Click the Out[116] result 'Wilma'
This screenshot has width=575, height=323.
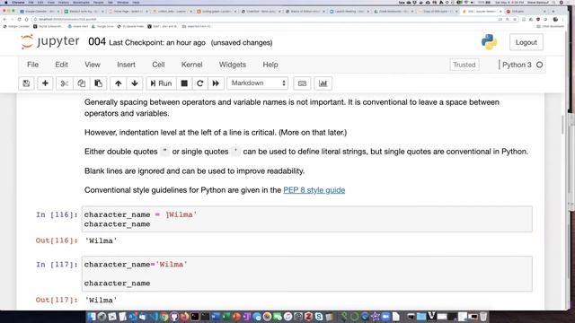pyautogui.click(x=101, y=241)
